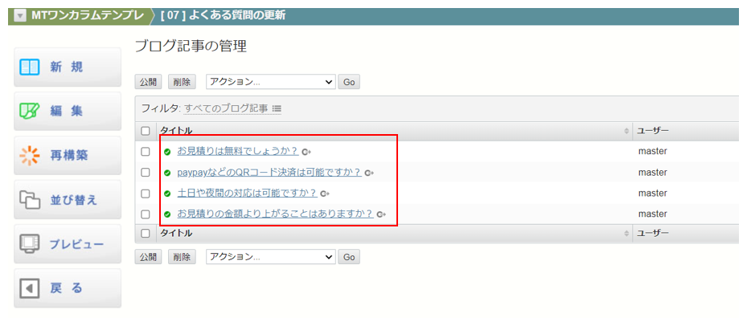Open the filter list icon next to すべてのブログ記事
747x318 pixels.
[277, 108]
